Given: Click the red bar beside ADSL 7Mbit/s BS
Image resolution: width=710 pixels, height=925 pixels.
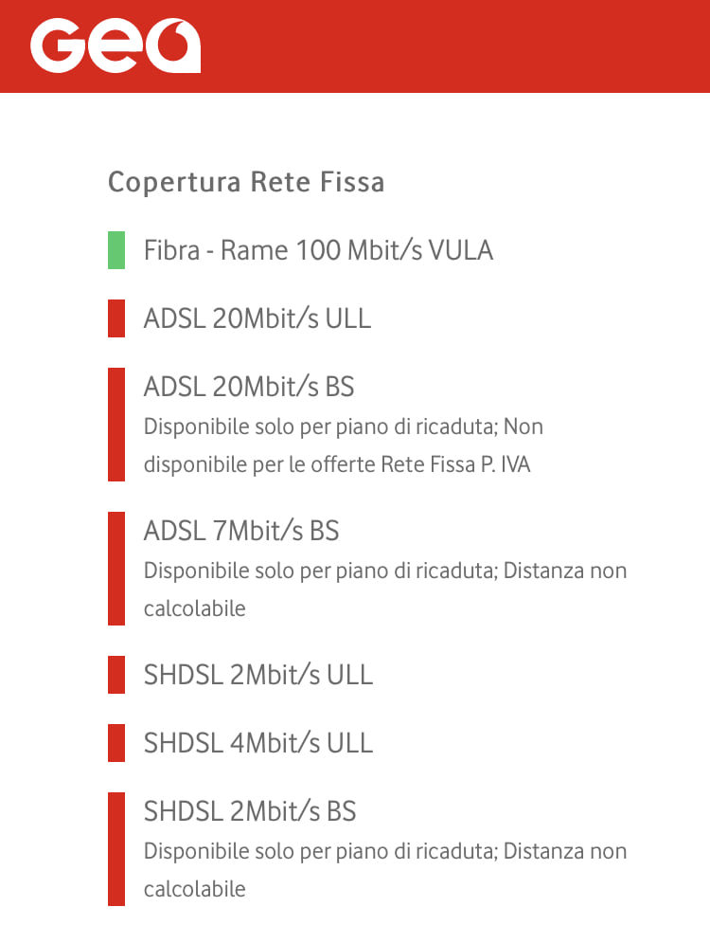Looking at the screenshot, I should 116,569.
